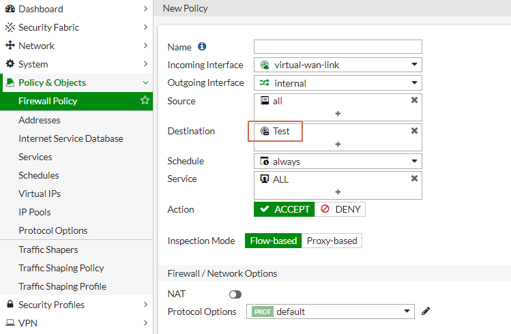Expand the Security Profiles chevron
The width and height of the screenshot is (511, 334).
coord(146,305)
